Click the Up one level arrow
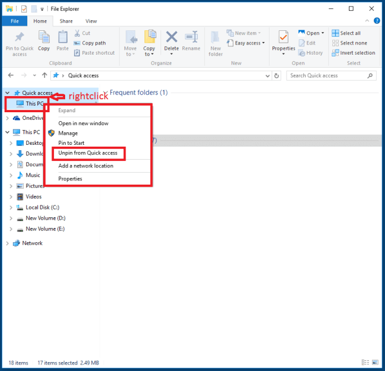Screen dimensions: 385x371 (44, 75)
